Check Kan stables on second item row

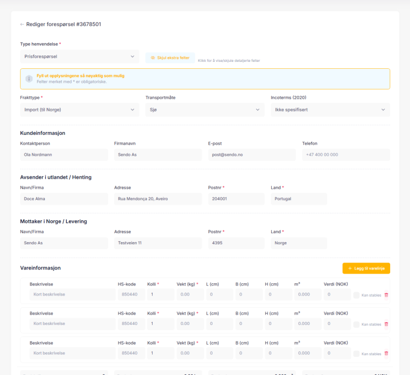pos(357,324)
